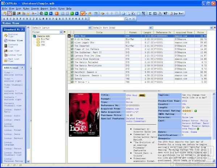Click the Sigma statistics toolbar icon
Image resolution: width=217 pixels, height=168 pixels.
coord(150,13)
